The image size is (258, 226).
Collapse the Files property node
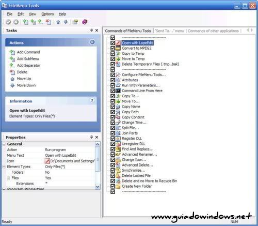point(8,178)
